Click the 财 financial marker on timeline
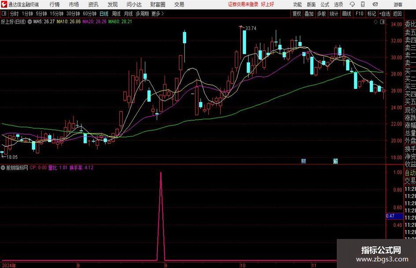 pyautogui.click(x=303, y=161)
